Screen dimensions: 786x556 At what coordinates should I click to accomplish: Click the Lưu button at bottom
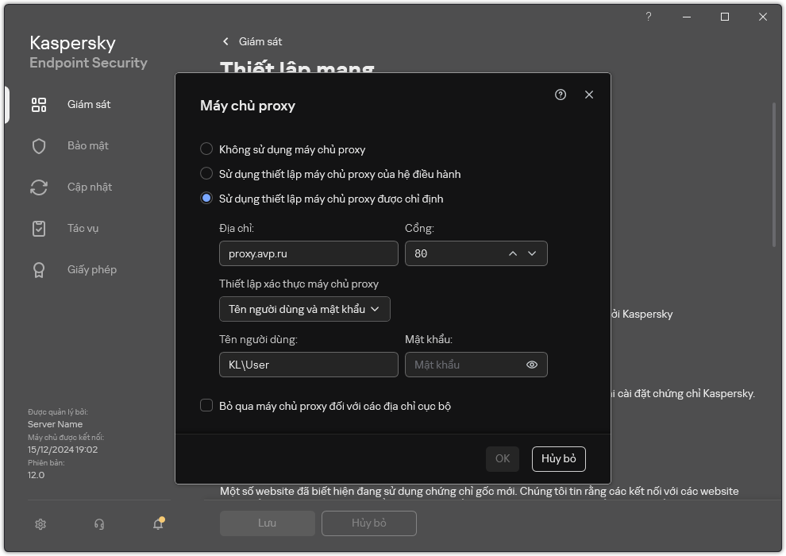pos(268,523)
